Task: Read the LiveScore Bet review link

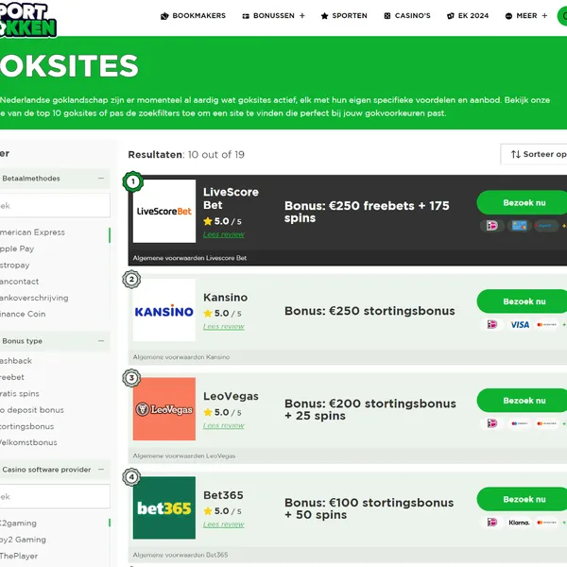Action: coord(224,234)
